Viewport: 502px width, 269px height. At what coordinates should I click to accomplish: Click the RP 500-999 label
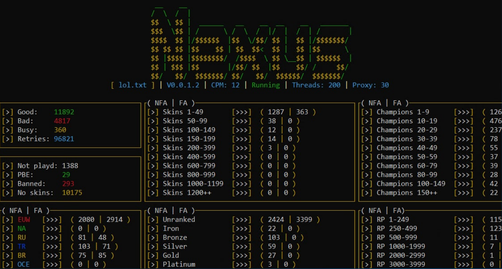coord(397,237)
